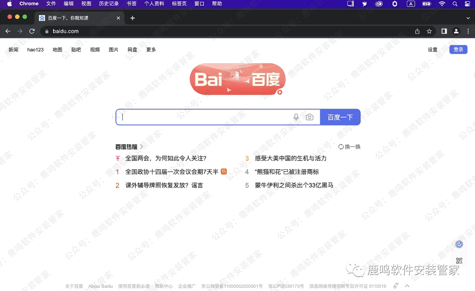The height and width of the screenshot is (291, 475).
Task: Open a new tab with plus icon
Action: pos(132,18)
